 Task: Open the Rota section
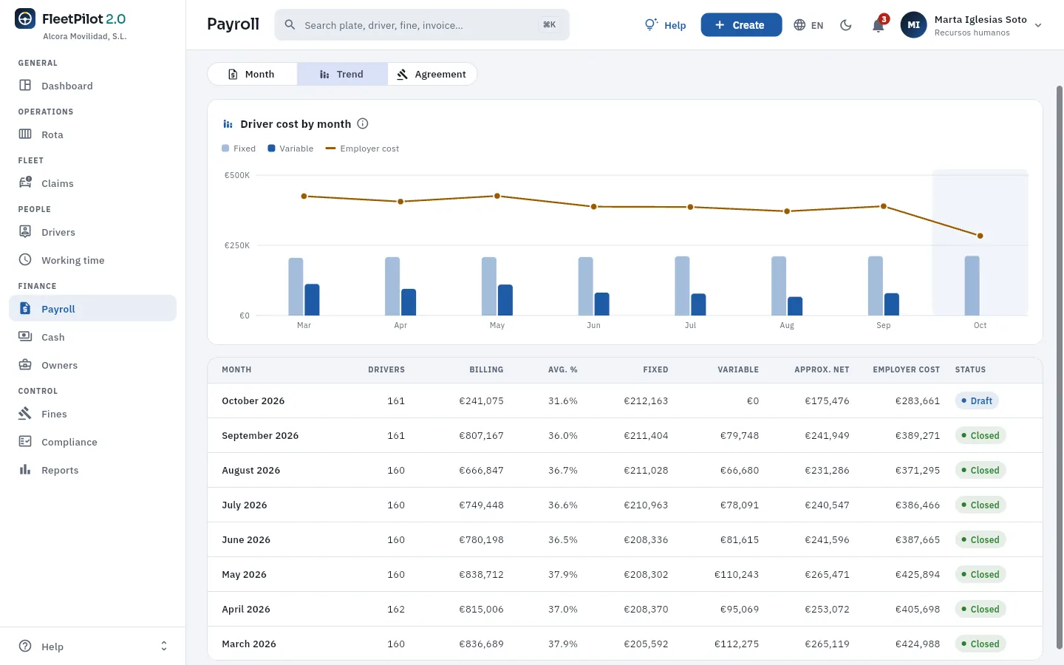[92, 134]
